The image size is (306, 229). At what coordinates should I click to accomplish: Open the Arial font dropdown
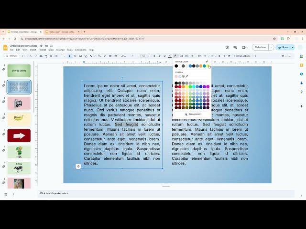pos(127,56)
